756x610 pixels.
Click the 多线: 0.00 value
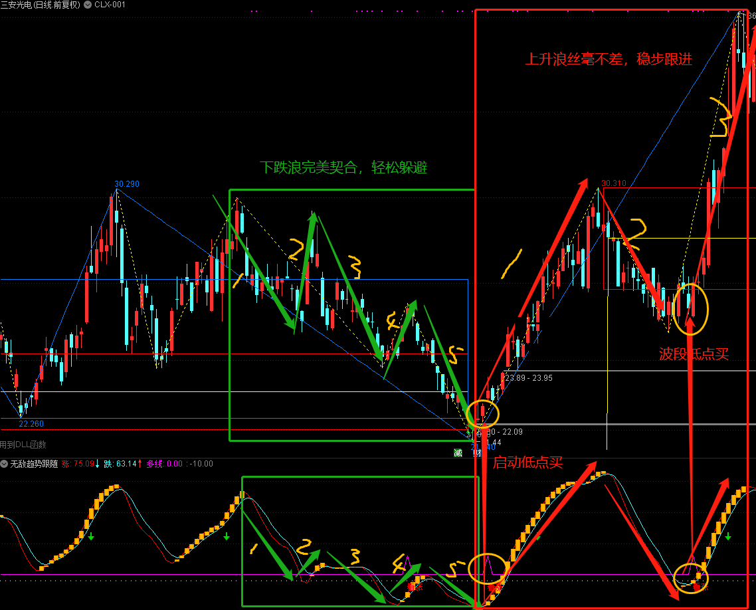pos(164,464)
